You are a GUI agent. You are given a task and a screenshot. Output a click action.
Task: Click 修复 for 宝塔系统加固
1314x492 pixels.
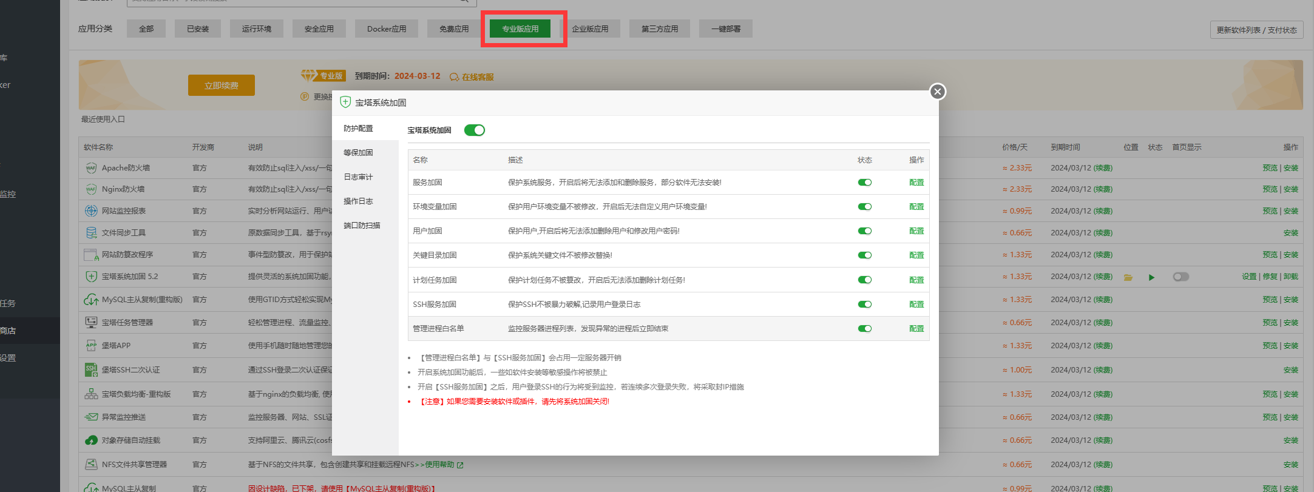[1270, 277]
